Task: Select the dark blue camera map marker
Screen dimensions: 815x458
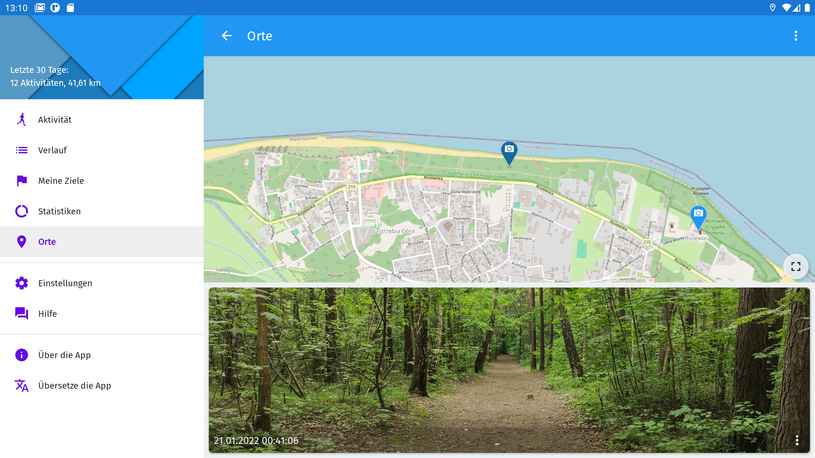Action: pyautogui.click(x=509, y=151)
